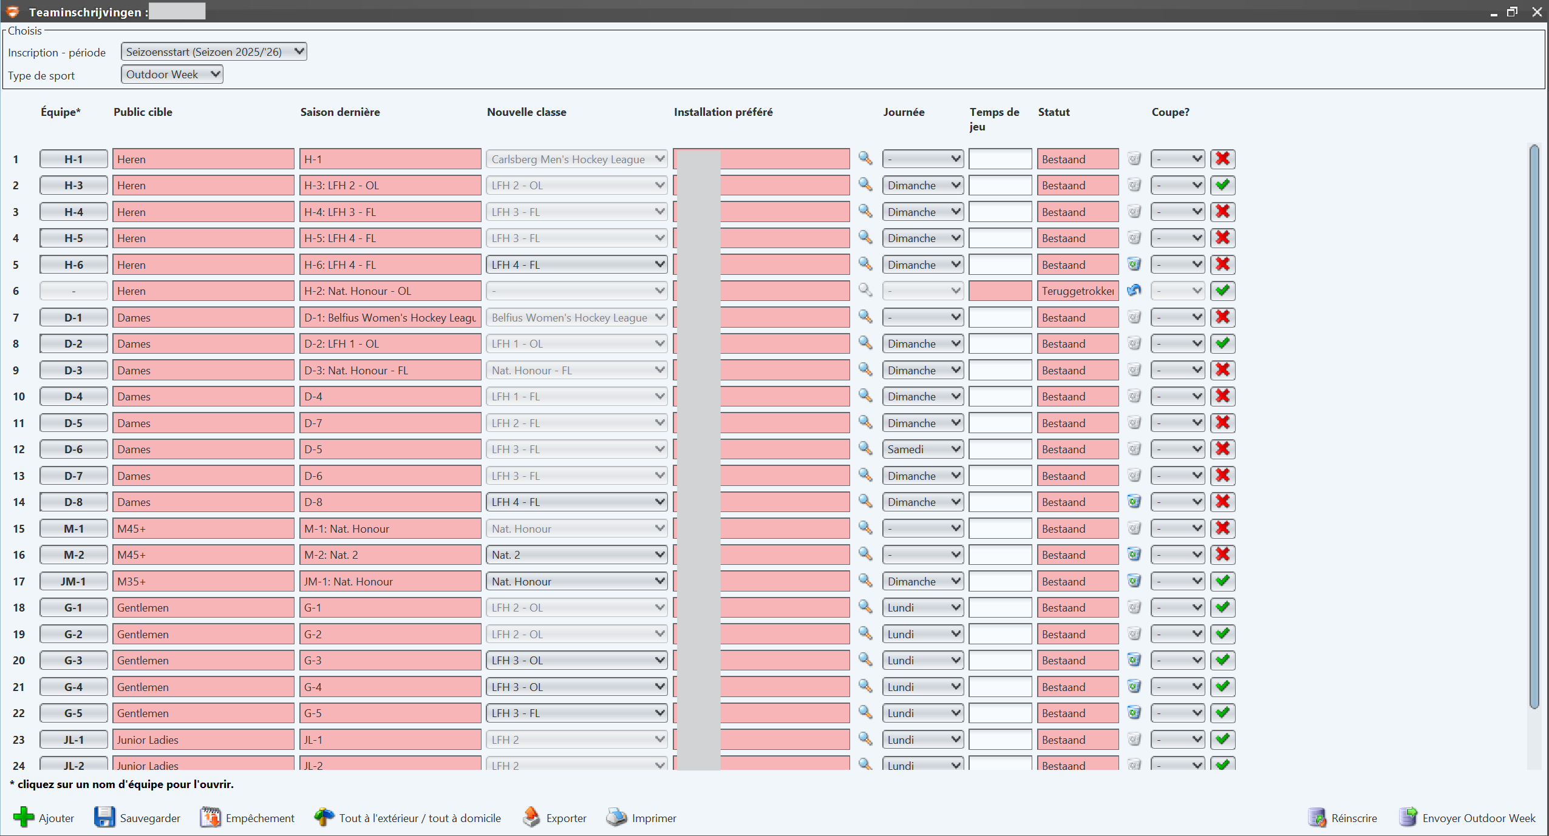Open the Type de sport dropdown
The height and width of the screenshot is (836, 1549).
pyautogui.click(x=172, y=74)
